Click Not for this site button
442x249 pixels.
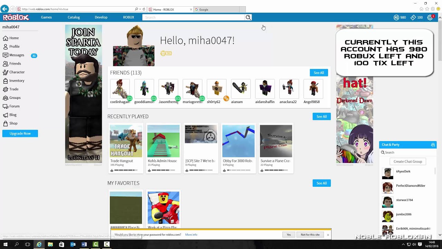point(310,234)
